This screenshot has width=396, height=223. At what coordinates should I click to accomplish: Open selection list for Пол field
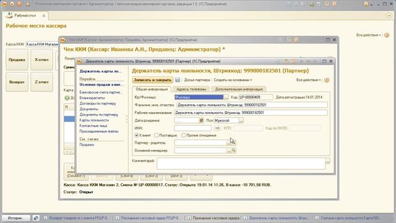[241, 121]
